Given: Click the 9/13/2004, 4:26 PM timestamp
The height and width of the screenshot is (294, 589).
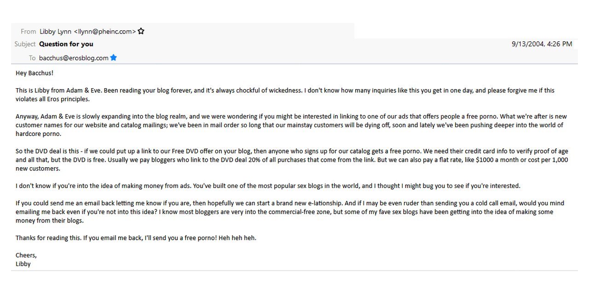Looking at the screenshot, I should point(542,44).
